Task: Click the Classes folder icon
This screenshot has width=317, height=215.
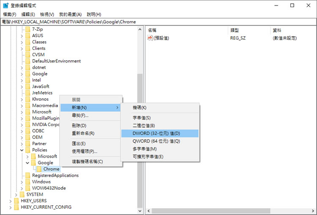Action: click(28, 42)
